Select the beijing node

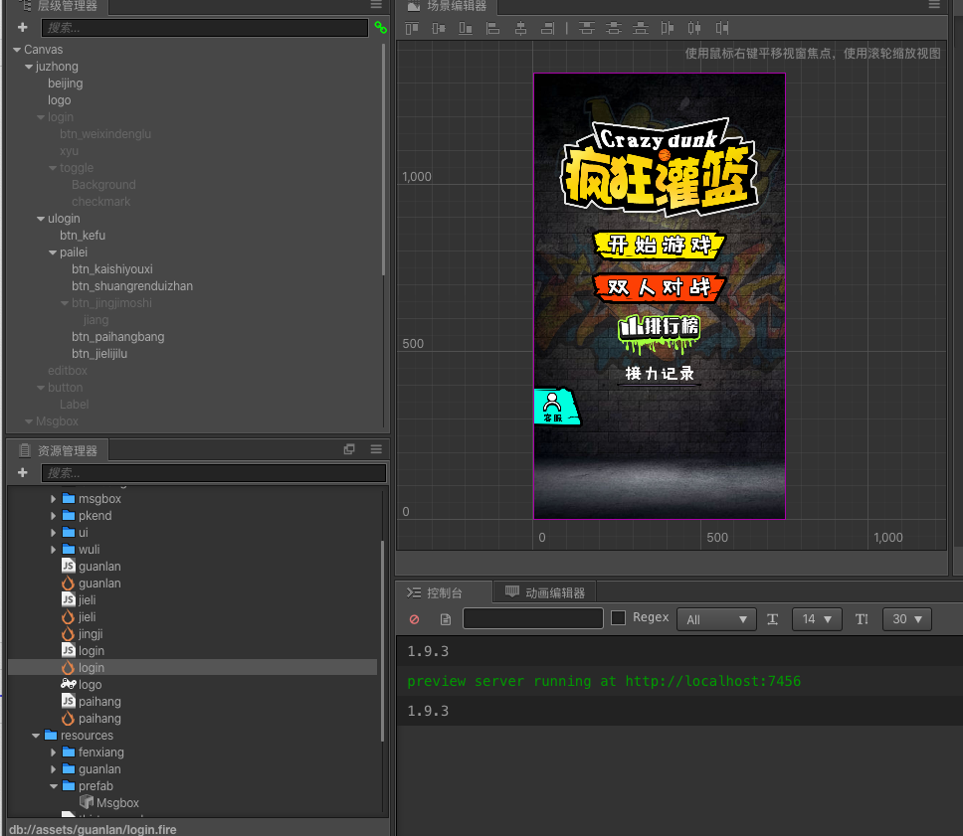point(65,84)
